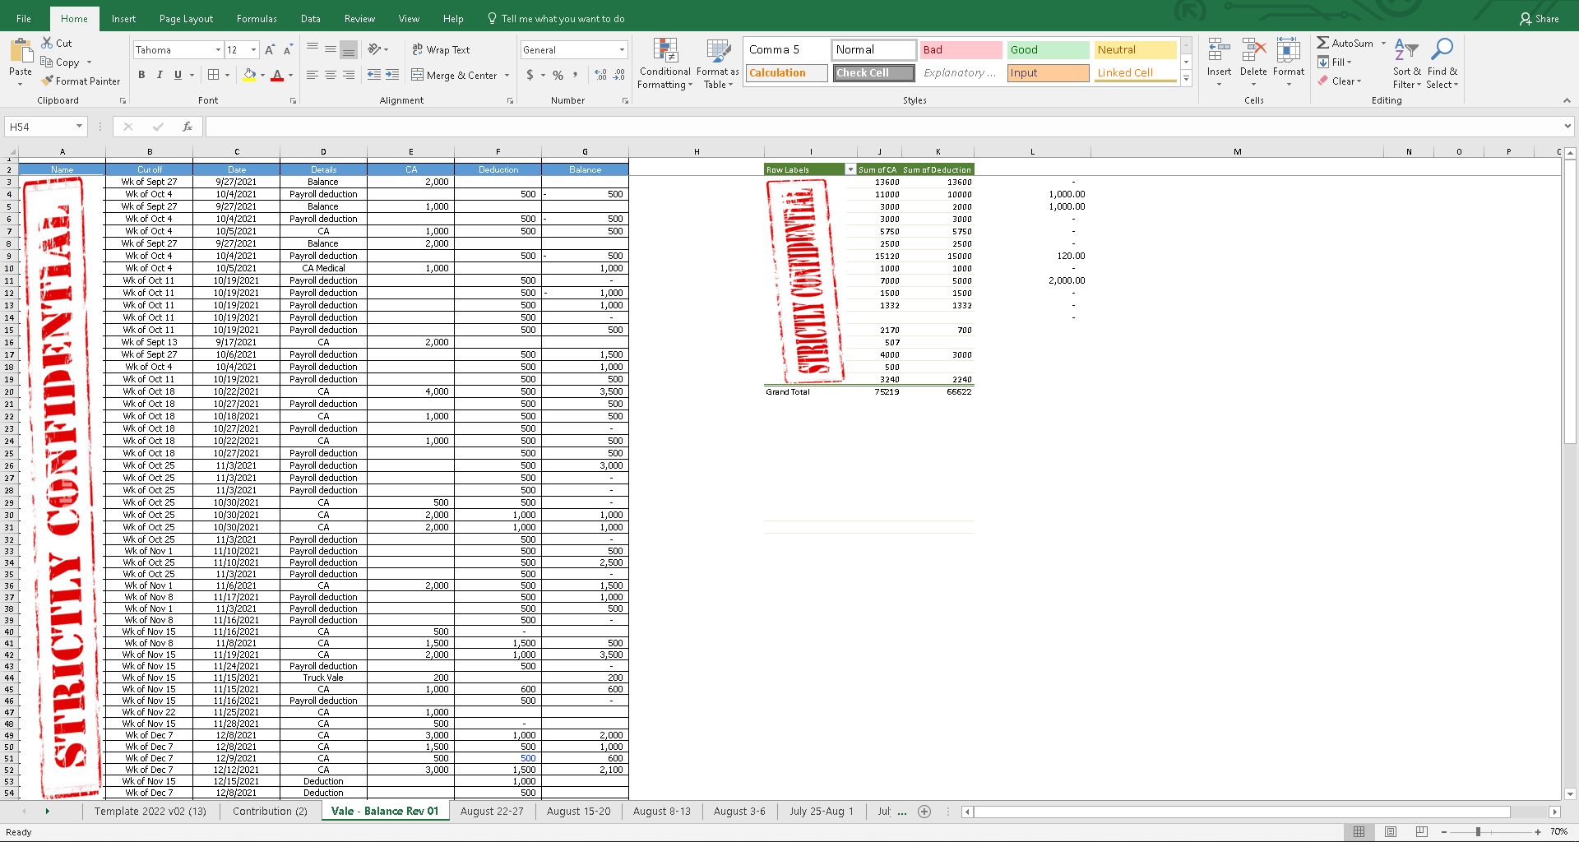This screenshot has width=1579, height=842.
Task: Open the General number format dropdown
Action: pos(622,50)
